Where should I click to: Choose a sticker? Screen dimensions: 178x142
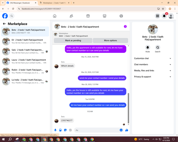point(65,130)
